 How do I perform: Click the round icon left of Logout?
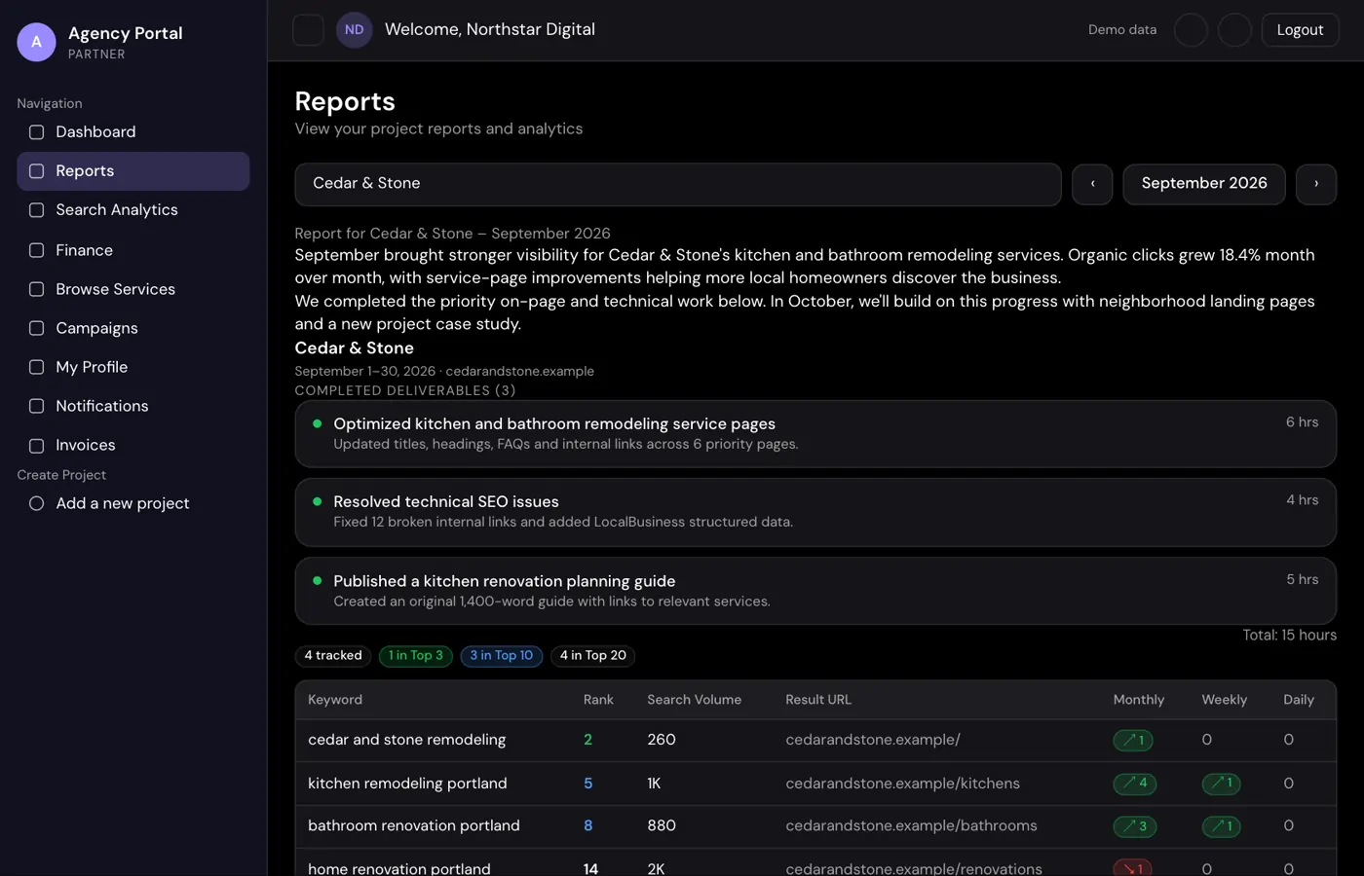click(x=1234, y=30)
